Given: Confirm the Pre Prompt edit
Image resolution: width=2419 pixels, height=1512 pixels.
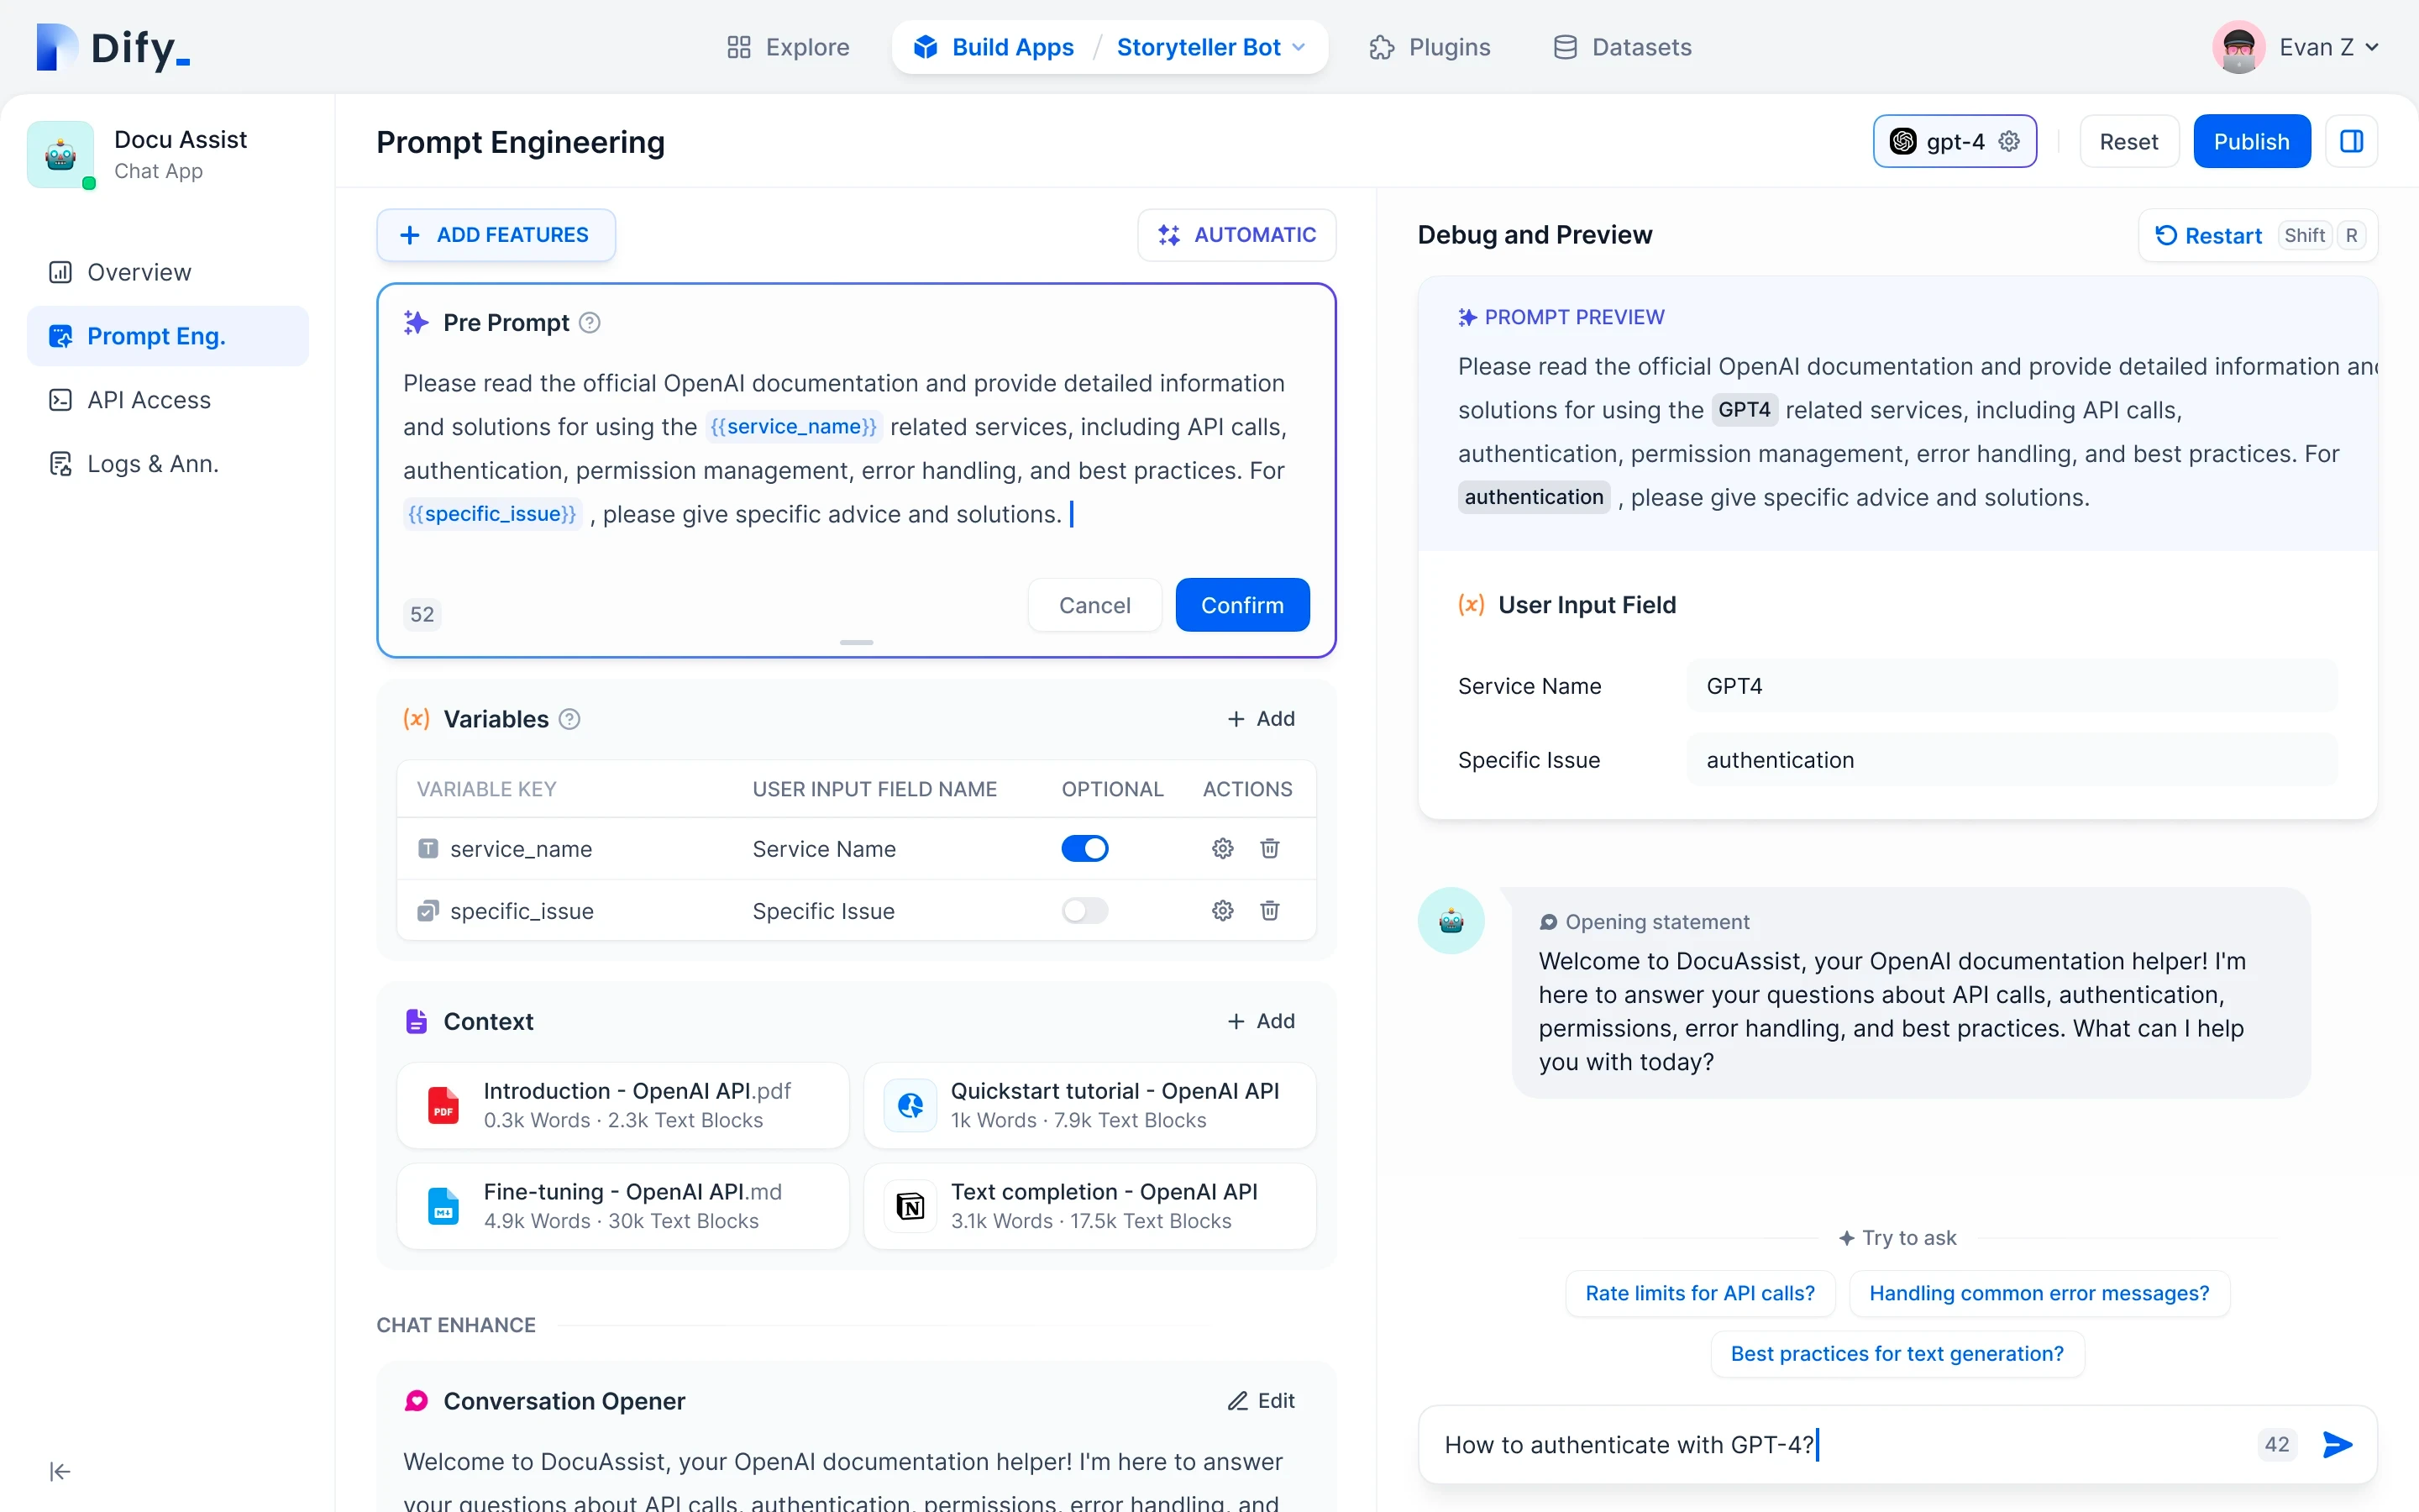Looking at the screenshot, I should [1241, 605].
